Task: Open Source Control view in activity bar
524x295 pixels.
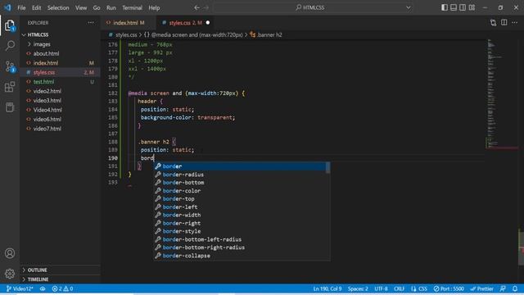Action: 10,66
